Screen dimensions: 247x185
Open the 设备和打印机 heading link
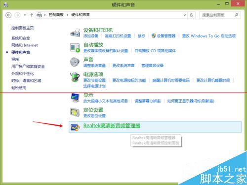[98, 30]
